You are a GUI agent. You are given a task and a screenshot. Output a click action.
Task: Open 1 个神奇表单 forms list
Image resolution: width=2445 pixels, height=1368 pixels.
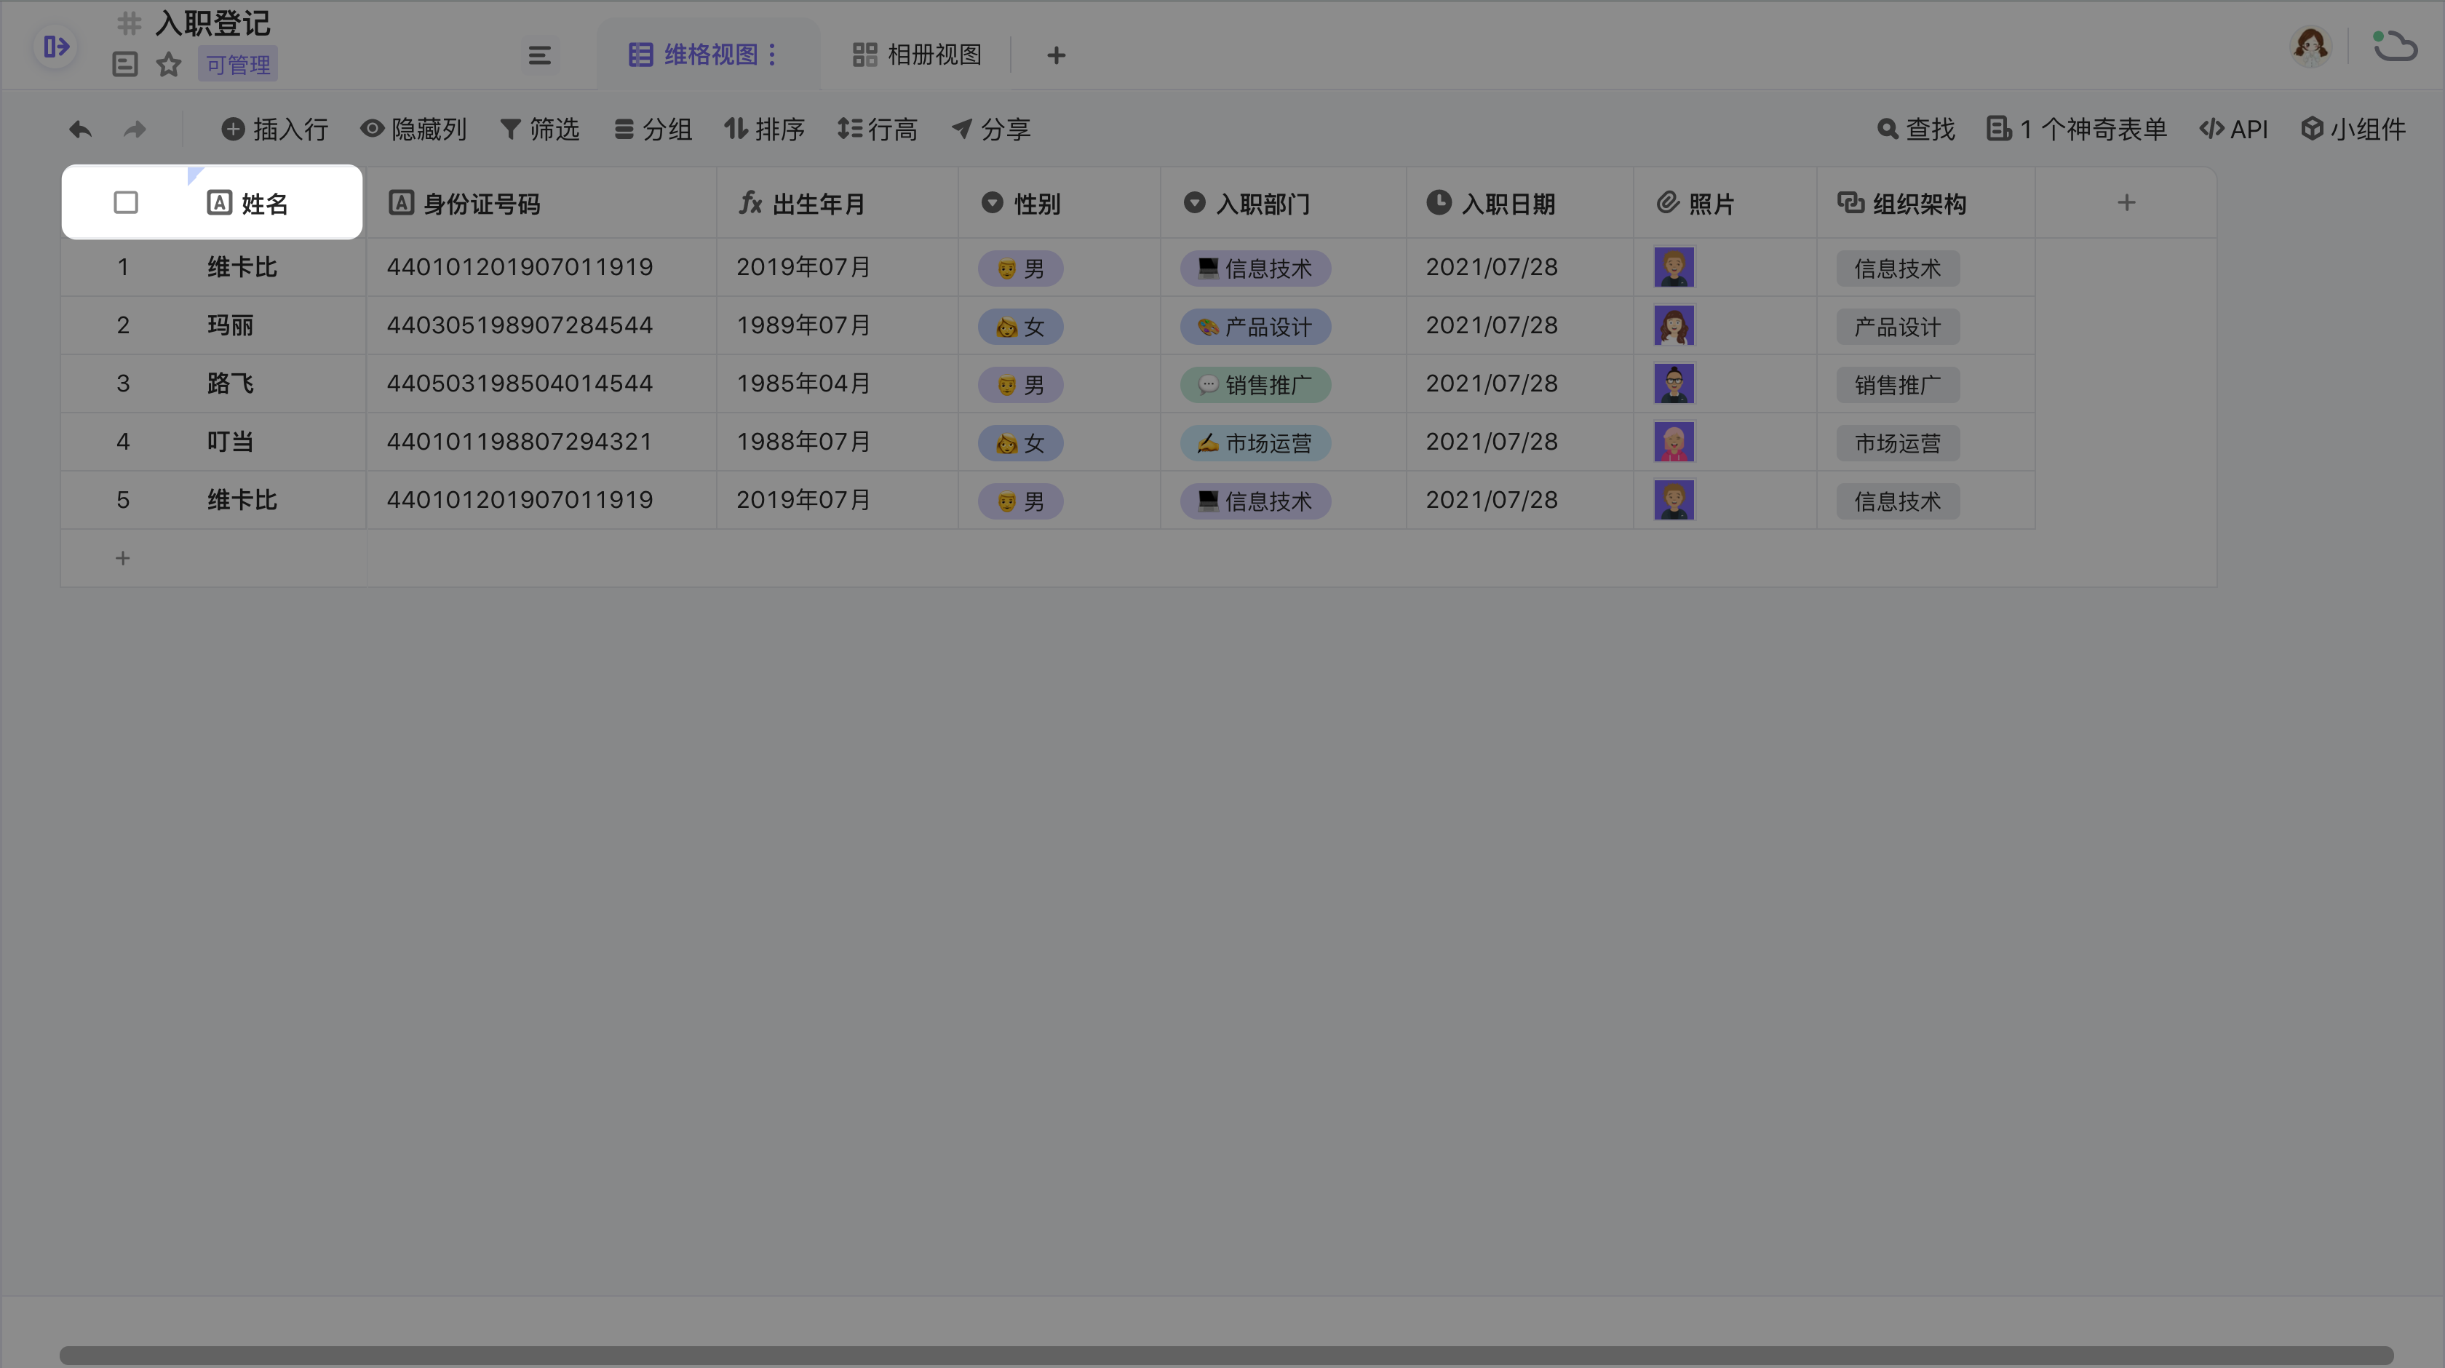tap(2076, 129)
